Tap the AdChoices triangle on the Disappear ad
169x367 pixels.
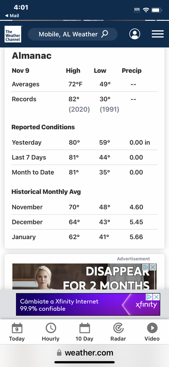click(146, 267)
